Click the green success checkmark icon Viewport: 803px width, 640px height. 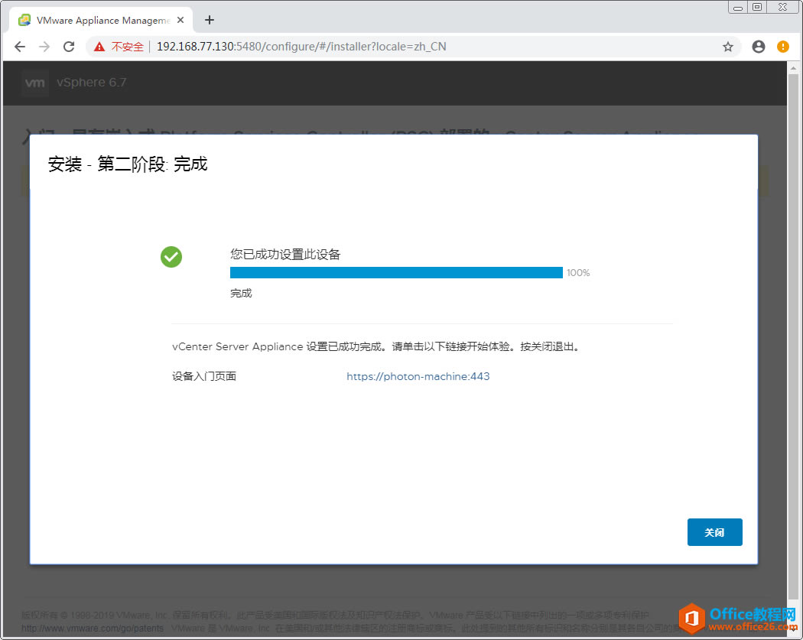[x=171, y=257]
